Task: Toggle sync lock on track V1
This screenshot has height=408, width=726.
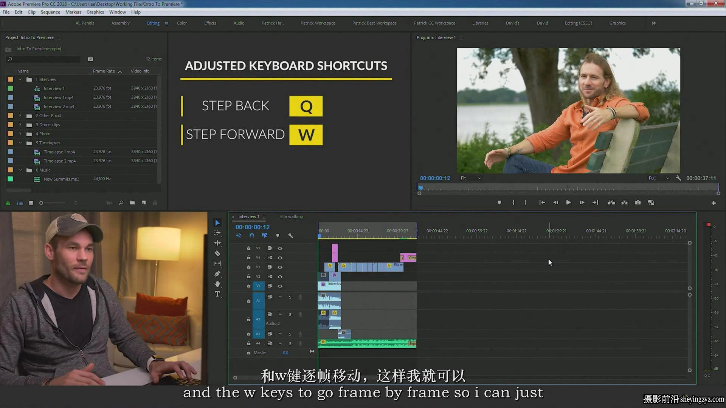Action: coord(270,286)
